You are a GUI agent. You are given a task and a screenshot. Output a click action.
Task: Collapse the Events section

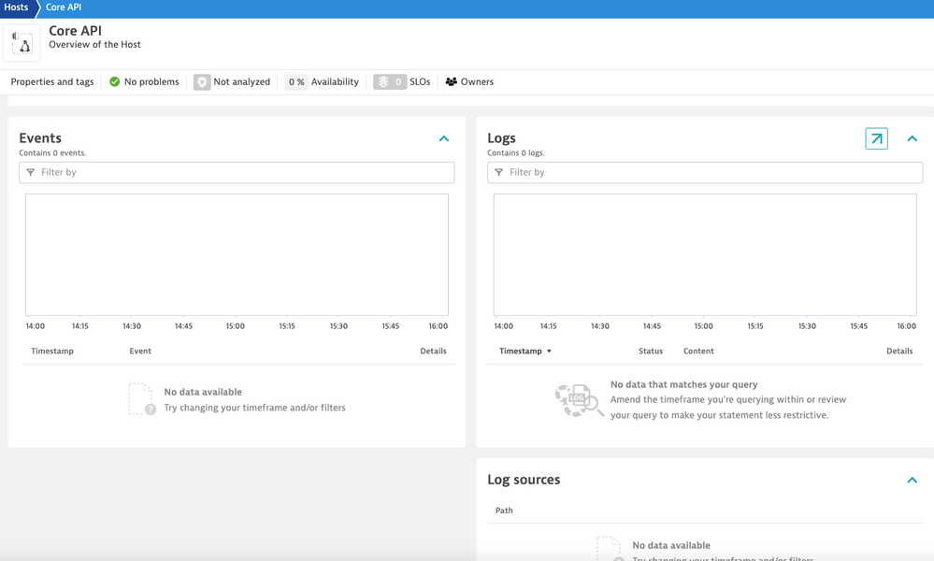(444, 138)
